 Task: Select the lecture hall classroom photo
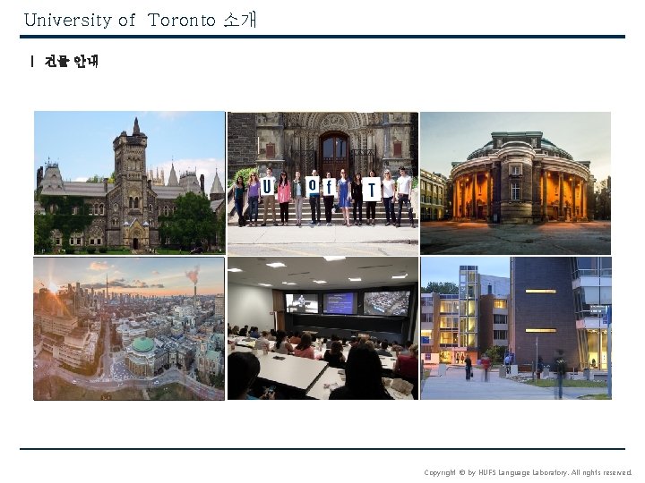pos(322,328)
